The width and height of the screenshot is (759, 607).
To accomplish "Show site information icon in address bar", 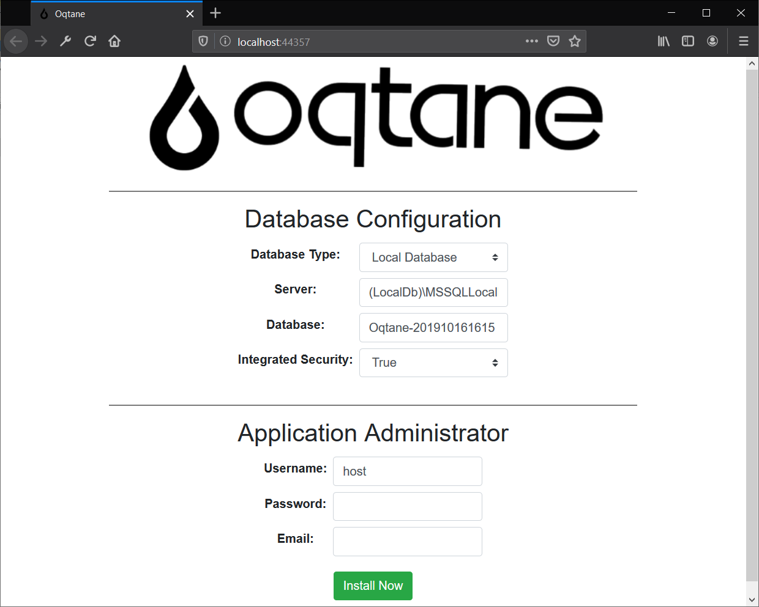I will (225, 42).
